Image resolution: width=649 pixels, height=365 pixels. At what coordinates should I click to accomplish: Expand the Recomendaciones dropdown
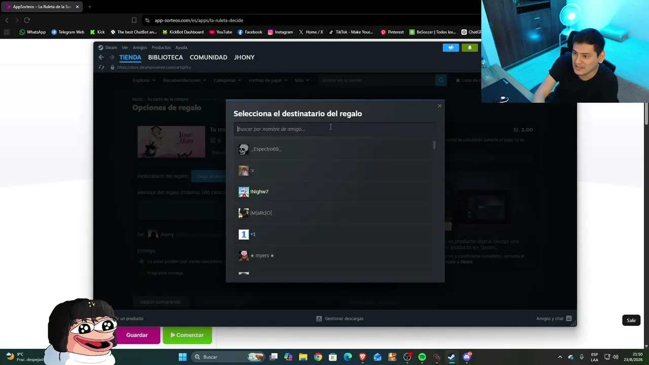pyautogui.click(x=185, y=80)
